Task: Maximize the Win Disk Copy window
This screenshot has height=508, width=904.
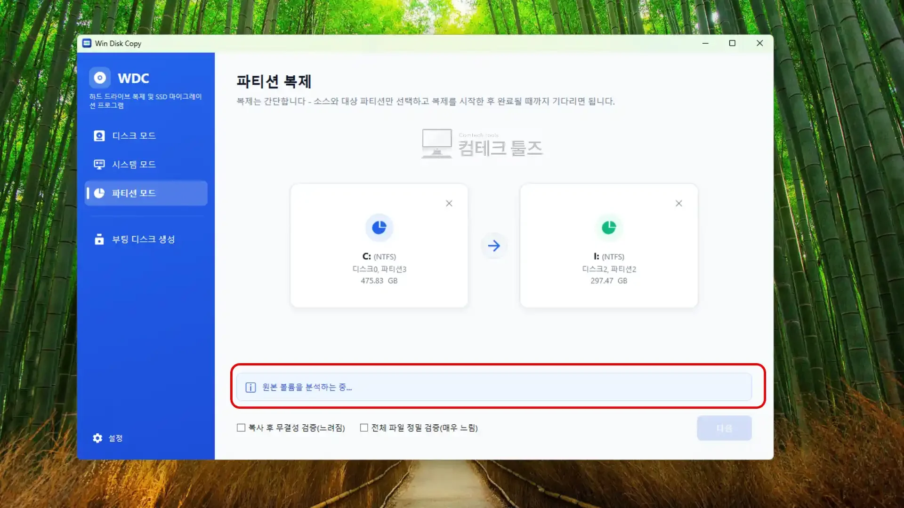Action: (732, 43)
